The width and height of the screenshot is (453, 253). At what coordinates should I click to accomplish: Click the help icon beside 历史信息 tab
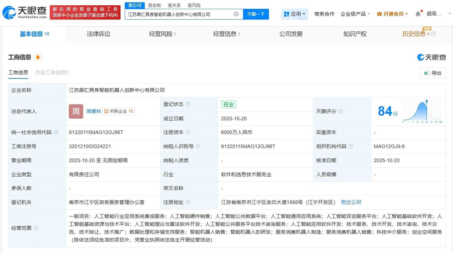pos(433,34)
